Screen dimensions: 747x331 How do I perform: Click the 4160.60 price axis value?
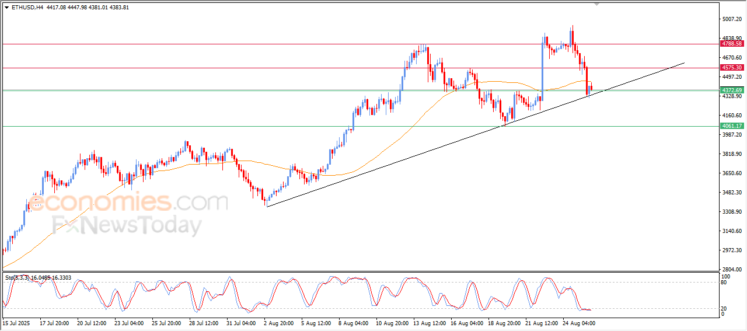point(731,116)
